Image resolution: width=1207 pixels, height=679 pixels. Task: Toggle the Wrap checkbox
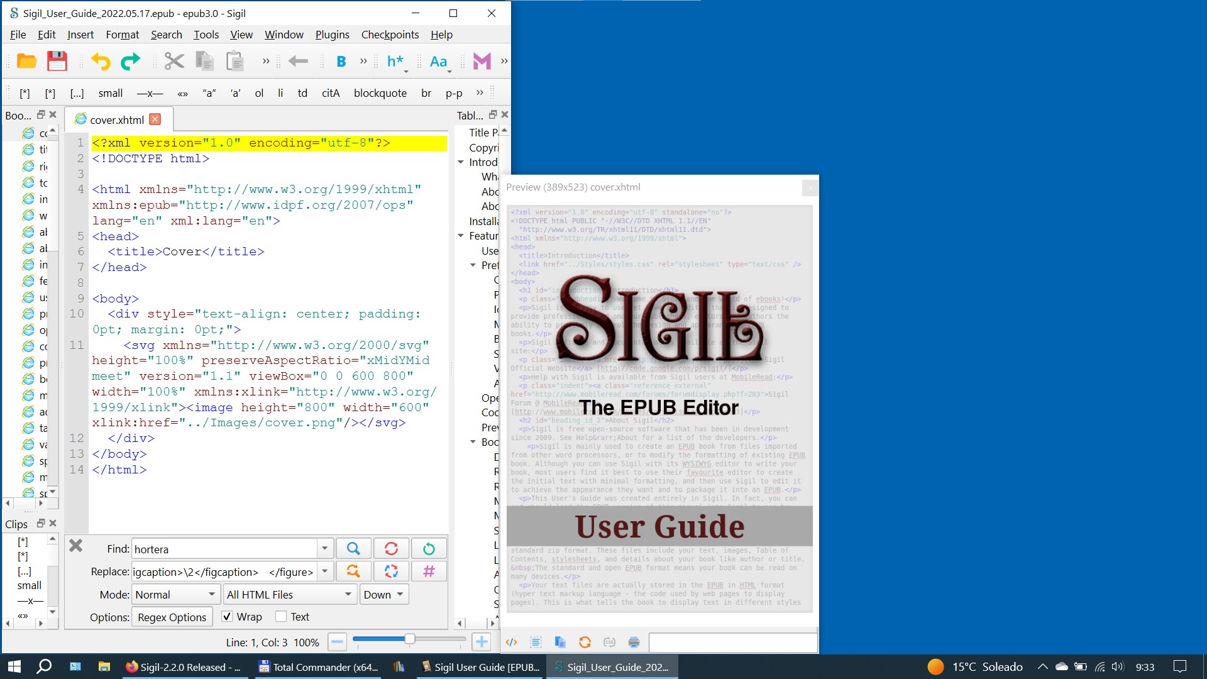228,617
